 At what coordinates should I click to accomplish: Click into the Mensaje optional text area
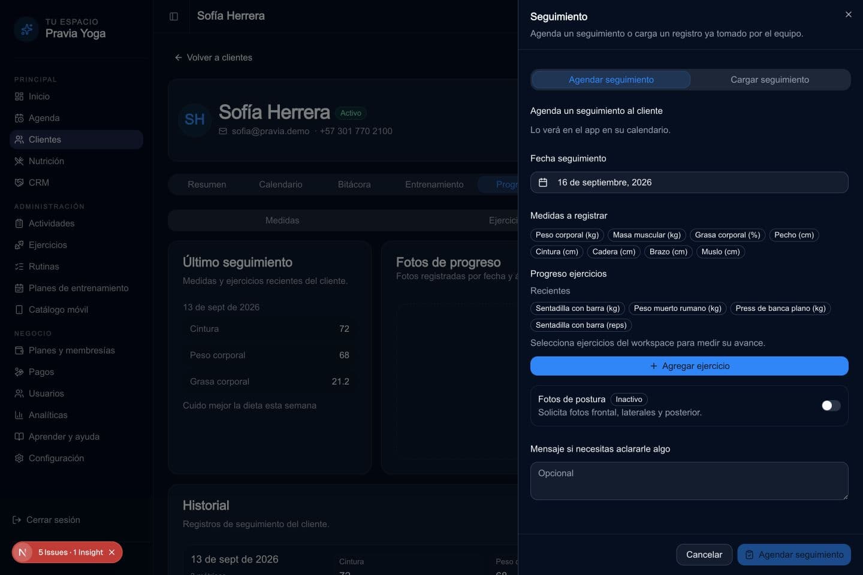(689, 481)
